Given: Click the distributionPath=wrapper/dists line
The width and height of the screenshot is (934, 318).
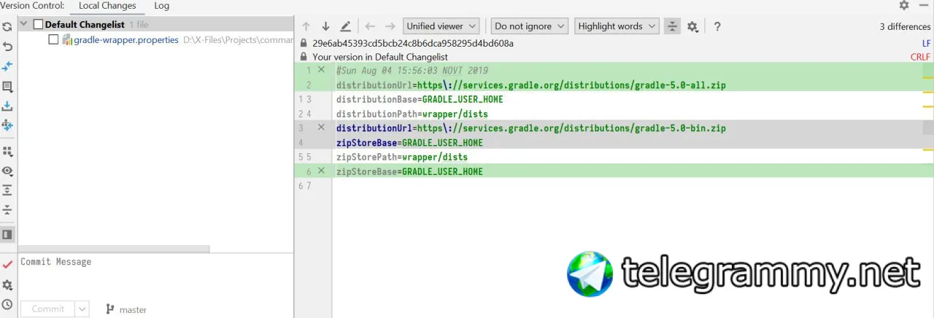Looking at the screenshot, I should 412,114.
